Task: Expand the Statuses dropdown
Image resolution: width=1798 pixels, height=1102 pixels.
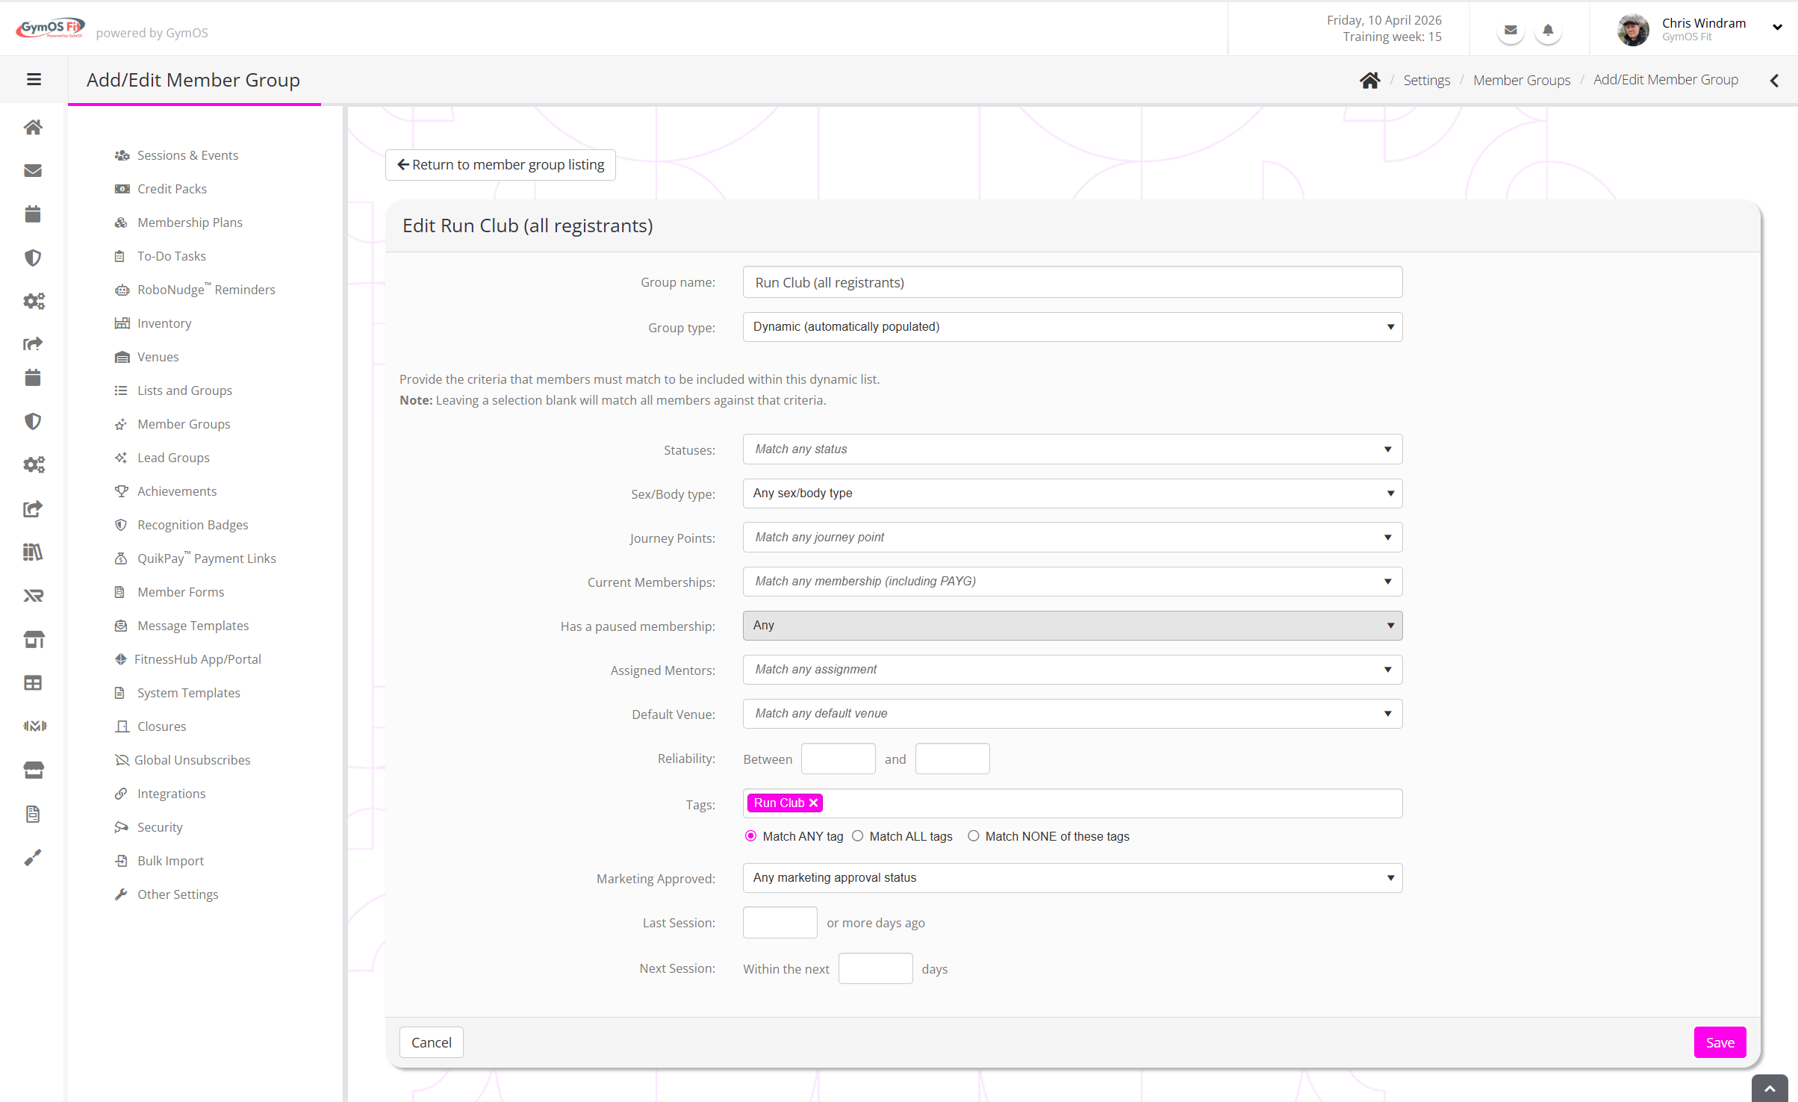Action: 1072,449
